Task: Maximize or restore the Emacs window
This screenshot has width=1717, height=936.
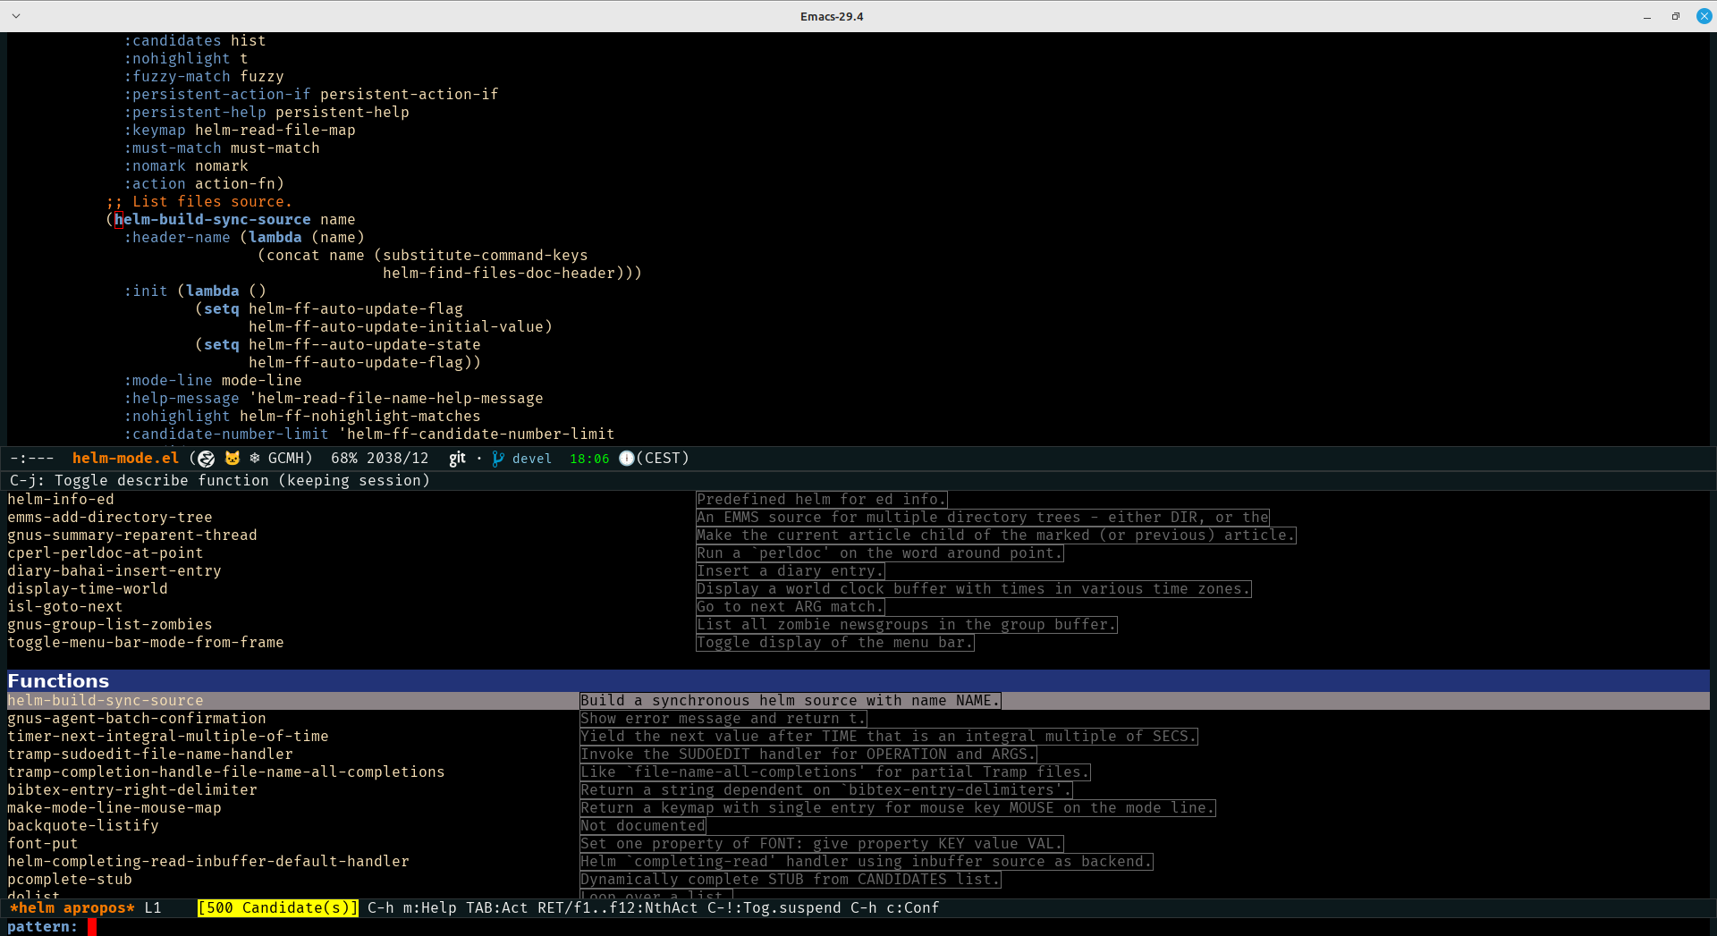Action: tap(1676, 16)
